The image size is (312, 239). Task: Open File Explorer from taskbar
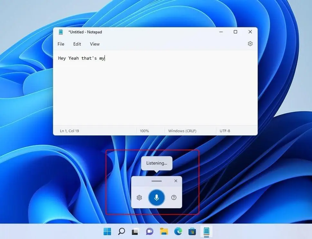point(164,231)
